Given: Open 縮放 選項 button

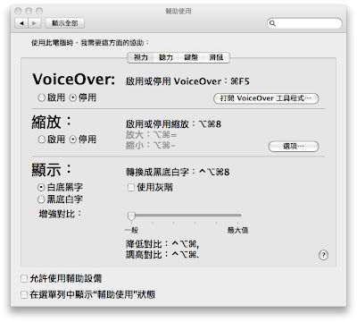Looking at the screenshot, I should coord(294,147).
